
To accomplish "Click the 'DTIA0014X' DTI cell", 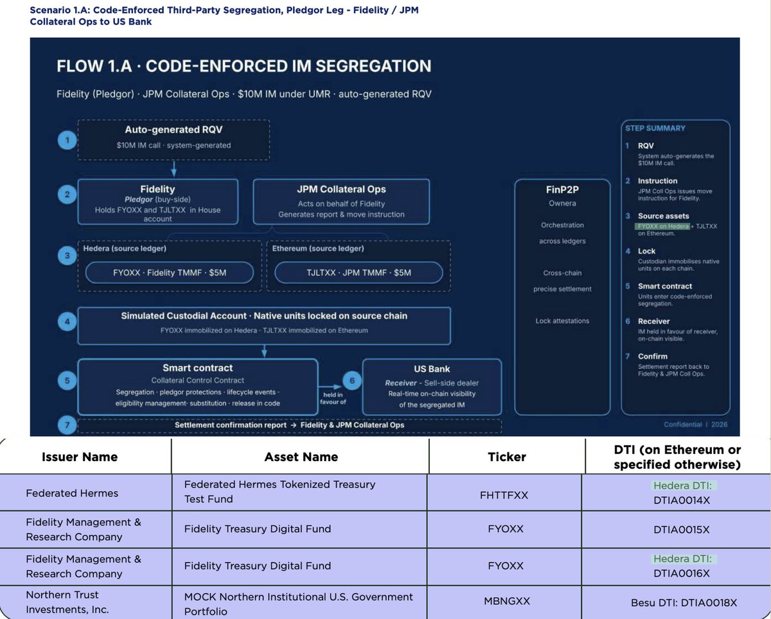I will [682, 500].
